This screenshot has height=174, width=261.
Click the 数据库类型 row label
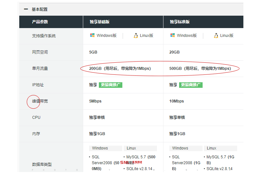[x=42, y=165]
